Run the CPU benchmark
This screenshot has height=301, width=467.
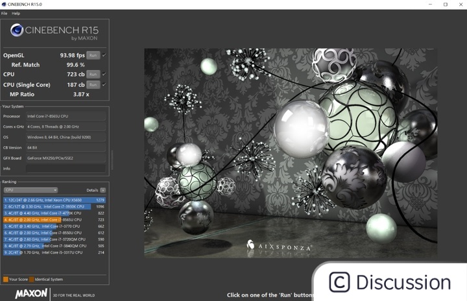coord(93,75)
